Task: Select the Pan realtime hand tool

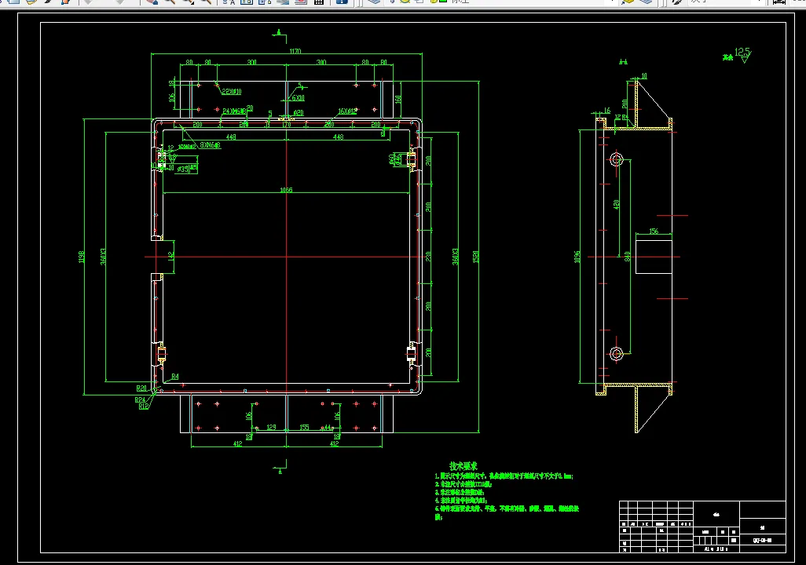Action: pos(152,2)
